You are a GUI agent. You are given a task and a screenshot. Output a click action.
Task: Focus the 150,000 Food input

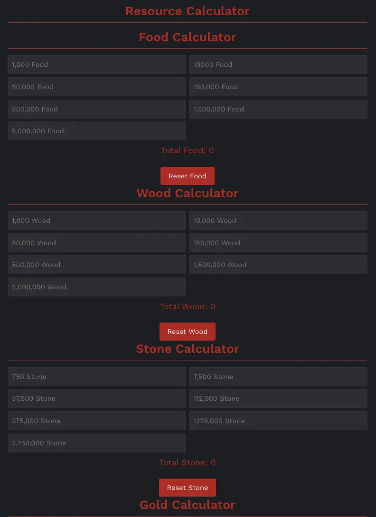coord(278,87)
